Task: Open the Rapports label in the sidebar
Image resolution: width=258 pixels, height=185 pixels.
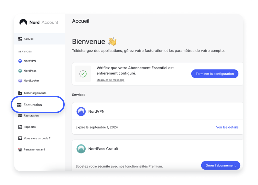Action: [x=30, y=127]
